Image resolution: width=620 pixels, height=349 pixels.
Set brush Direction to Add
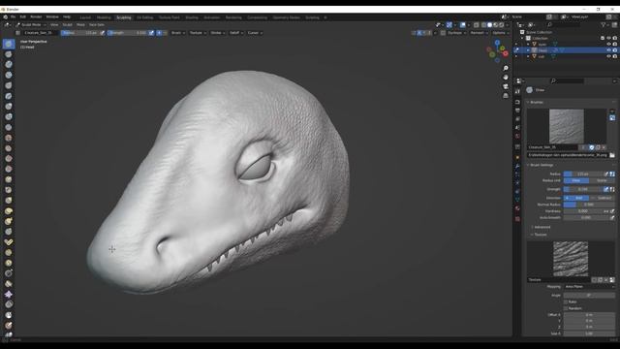(x=576, y=198)
